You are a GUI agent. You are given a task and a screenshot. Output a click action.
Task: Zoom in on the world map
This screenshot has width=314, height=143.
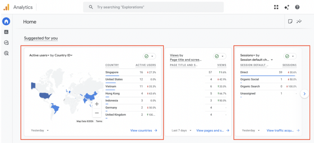(x=97, y=104)
